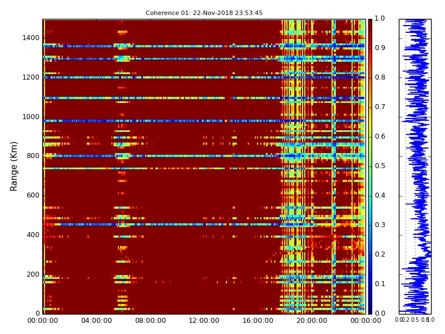The width and height of the screenshot is (445, 334).
Task: Click the leftmost 00:00:00 time label
Action: pyautogui.click(x=43, y=321)
